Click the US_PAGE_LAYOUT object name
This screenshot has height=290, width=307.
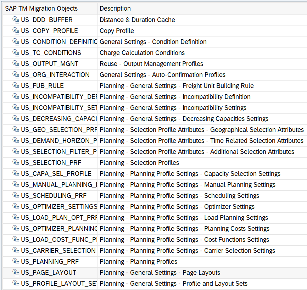pyautogui.click(x=49, y=272)
